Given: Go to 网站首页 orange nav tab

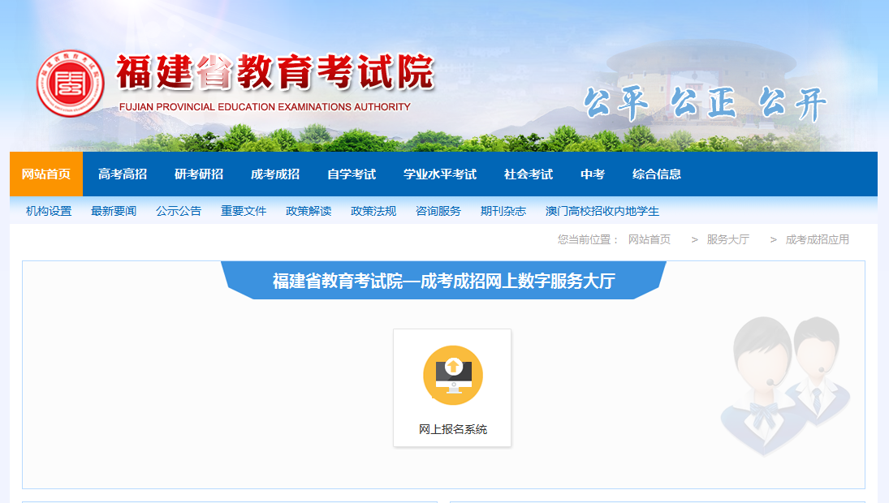Looking at the screenshot, I should click(46, 174).
